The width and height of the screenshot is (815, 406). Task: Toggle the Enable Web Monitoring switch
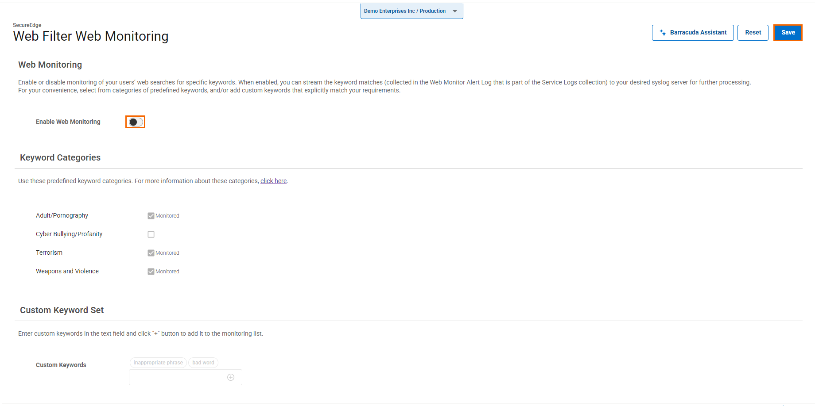pos(136,122)
